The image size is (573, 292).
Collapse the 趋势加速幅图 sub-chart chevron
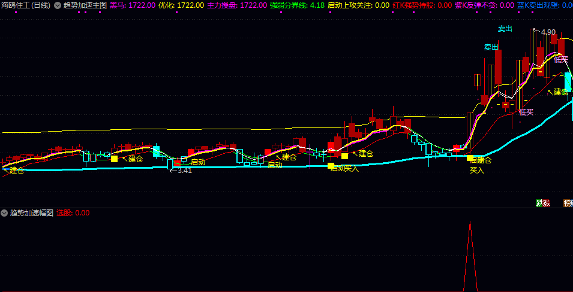coord(4,213)
